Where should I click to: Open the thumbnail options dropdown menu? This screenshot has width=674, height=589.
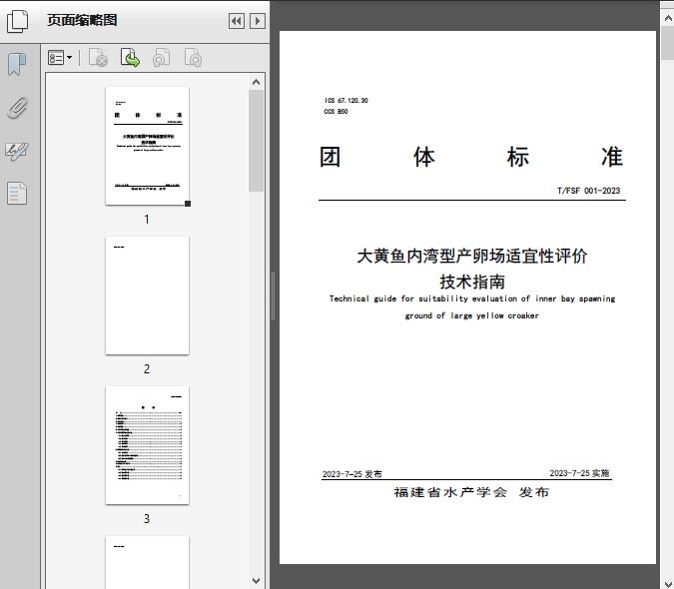(60, 58)
